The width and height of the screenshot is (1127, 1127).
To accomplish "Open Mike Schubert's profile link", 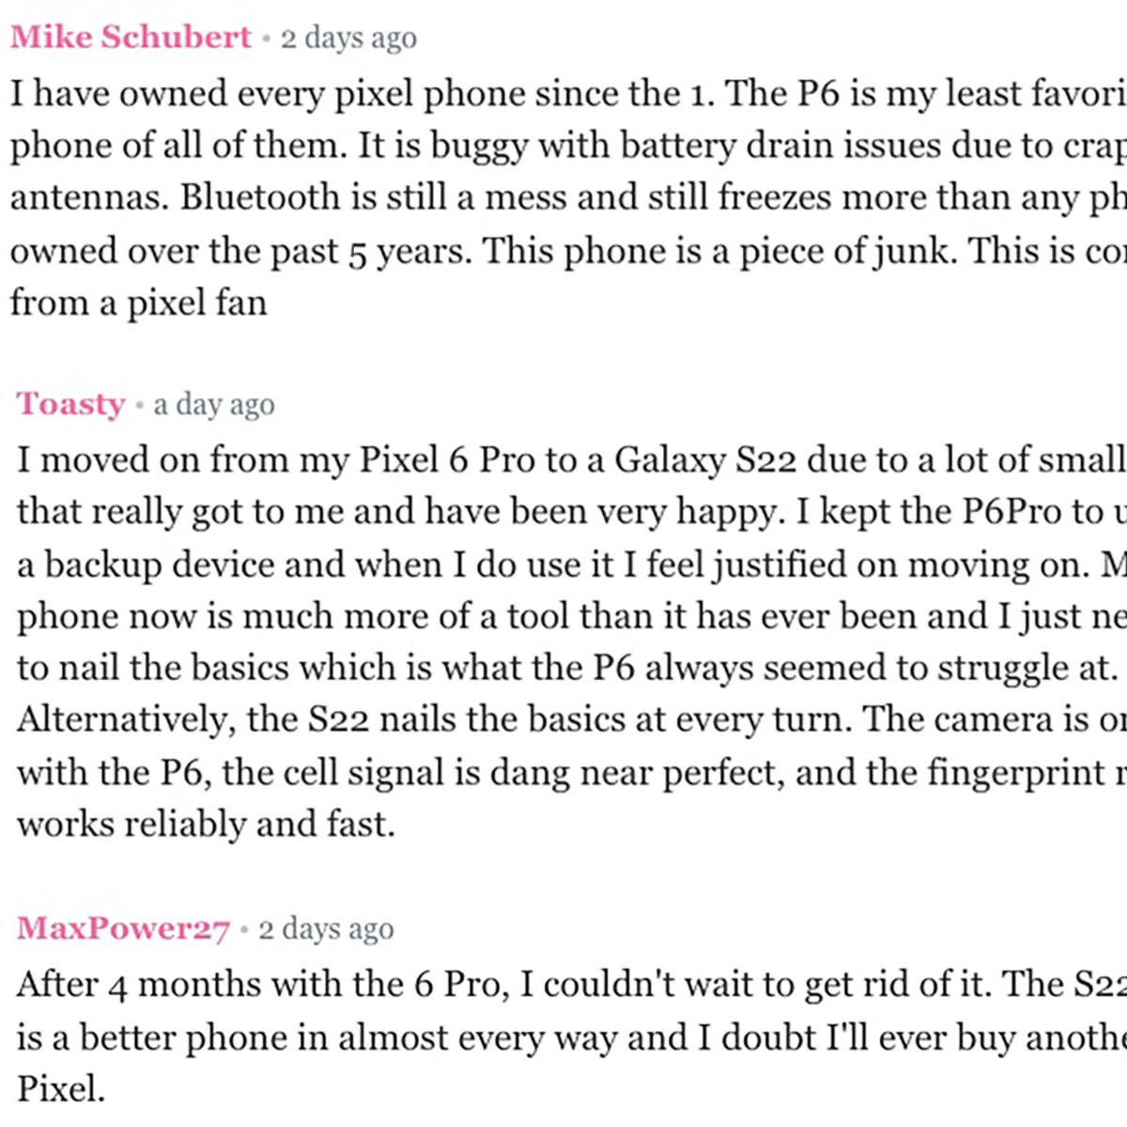I will (131, 38).
